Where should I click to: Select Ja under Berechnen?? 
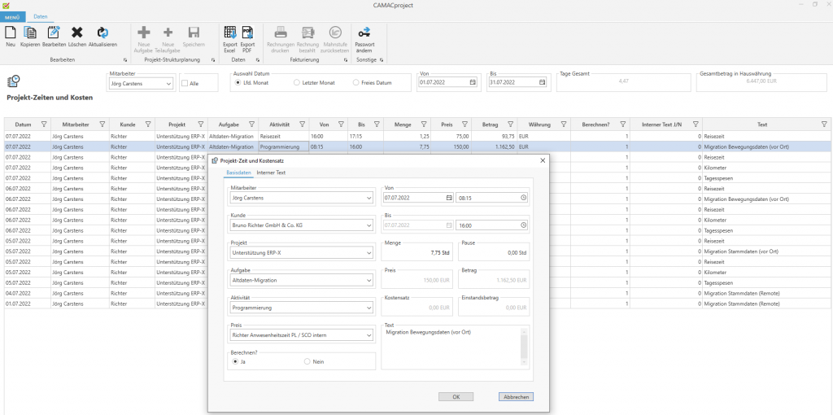235,361
